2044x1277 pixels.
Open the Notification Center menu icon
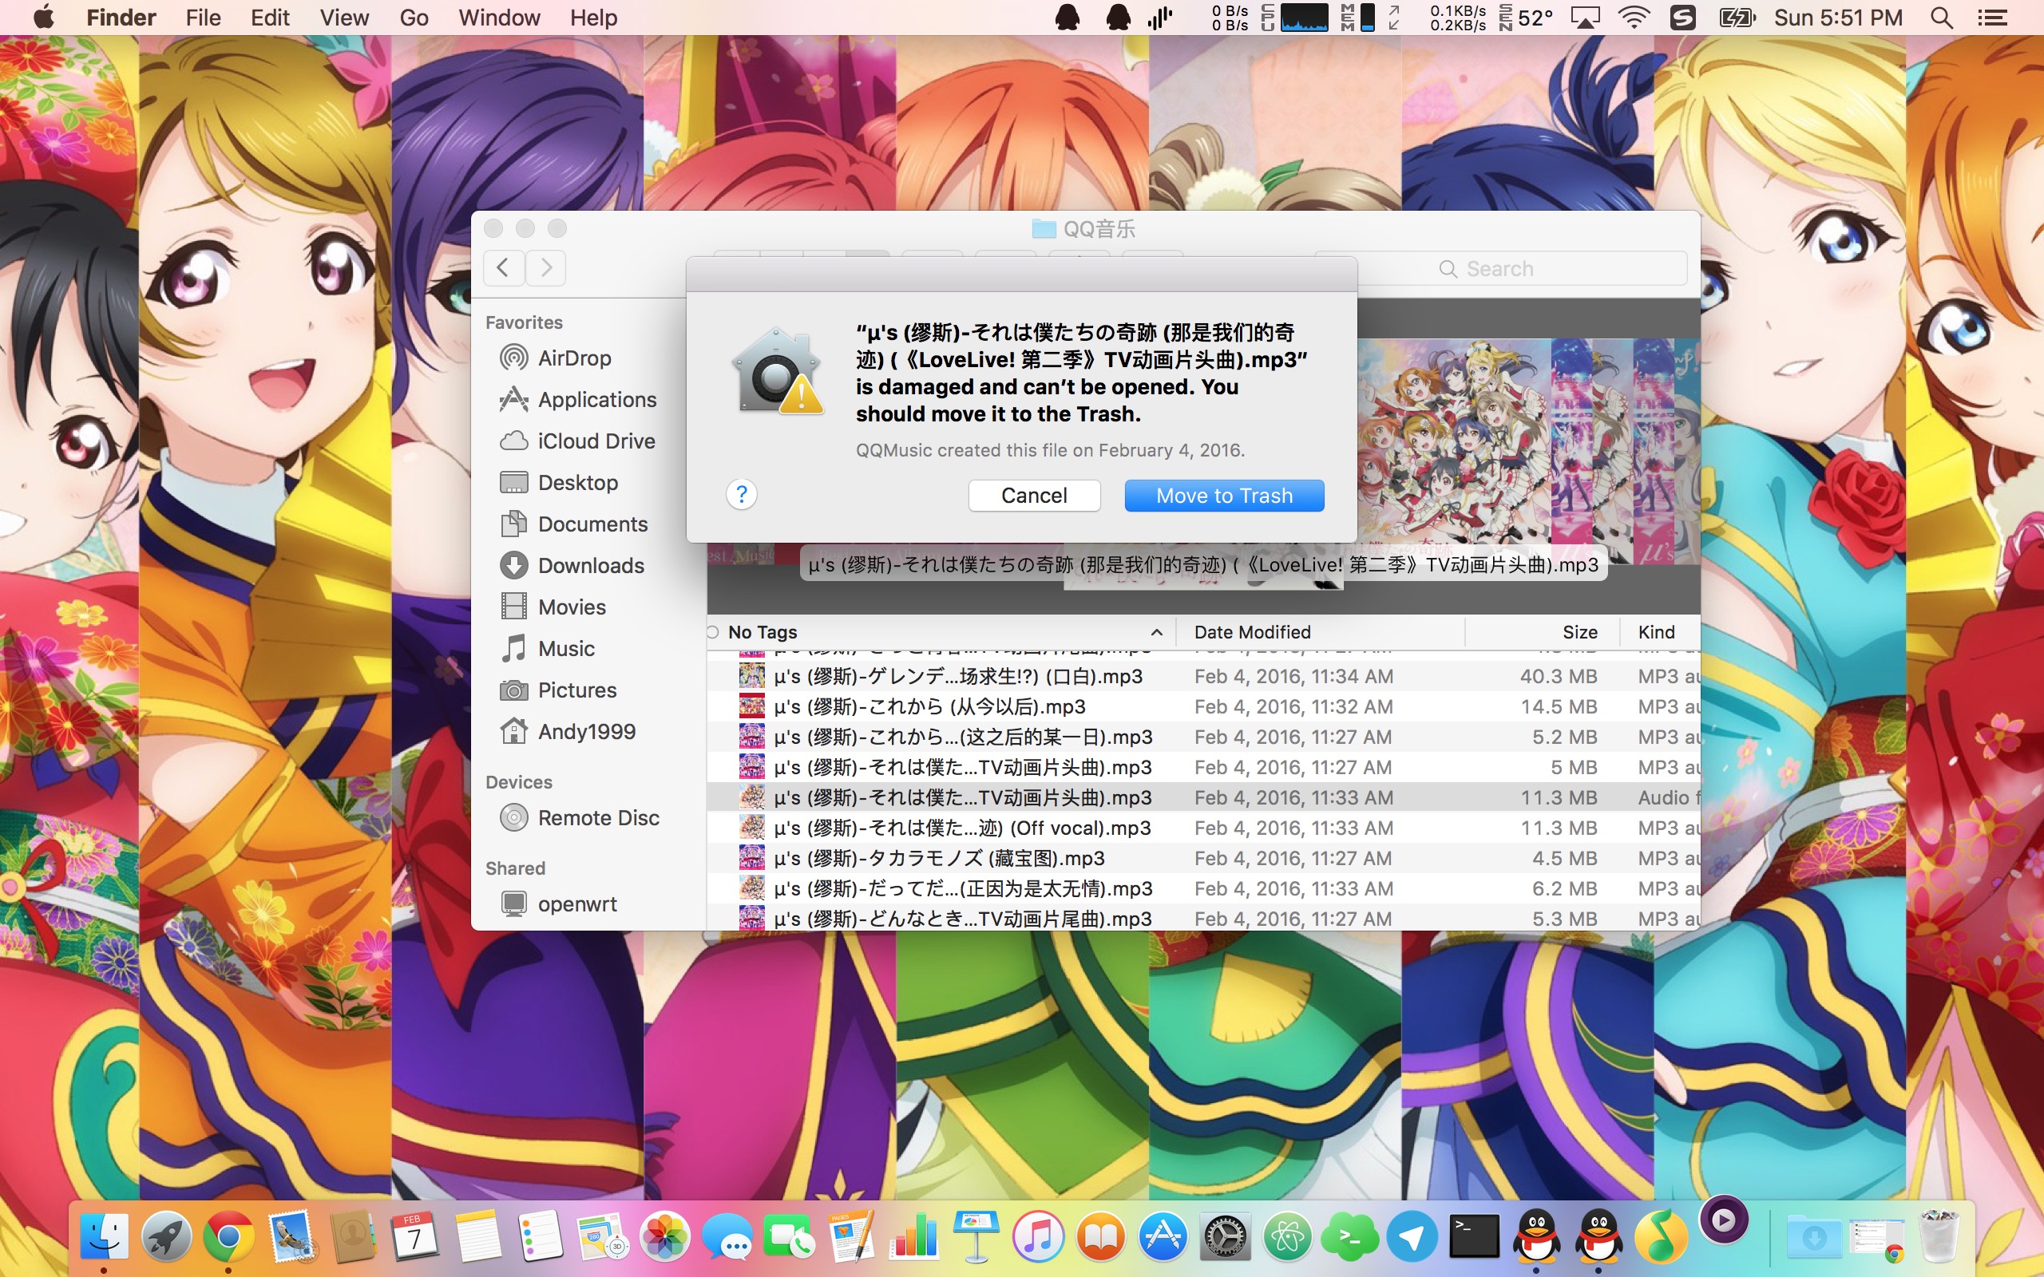(x=1994, y=18)
